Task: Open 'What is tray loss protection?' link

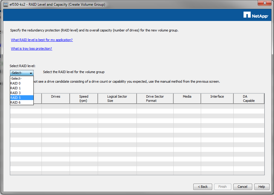Action: coord(31,49)
